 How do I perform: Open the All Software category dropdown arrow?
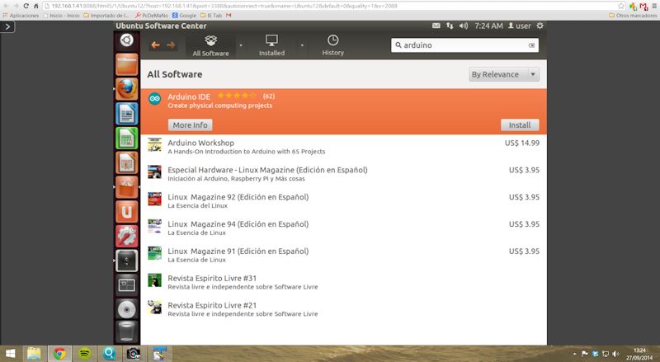pos(241,45)
